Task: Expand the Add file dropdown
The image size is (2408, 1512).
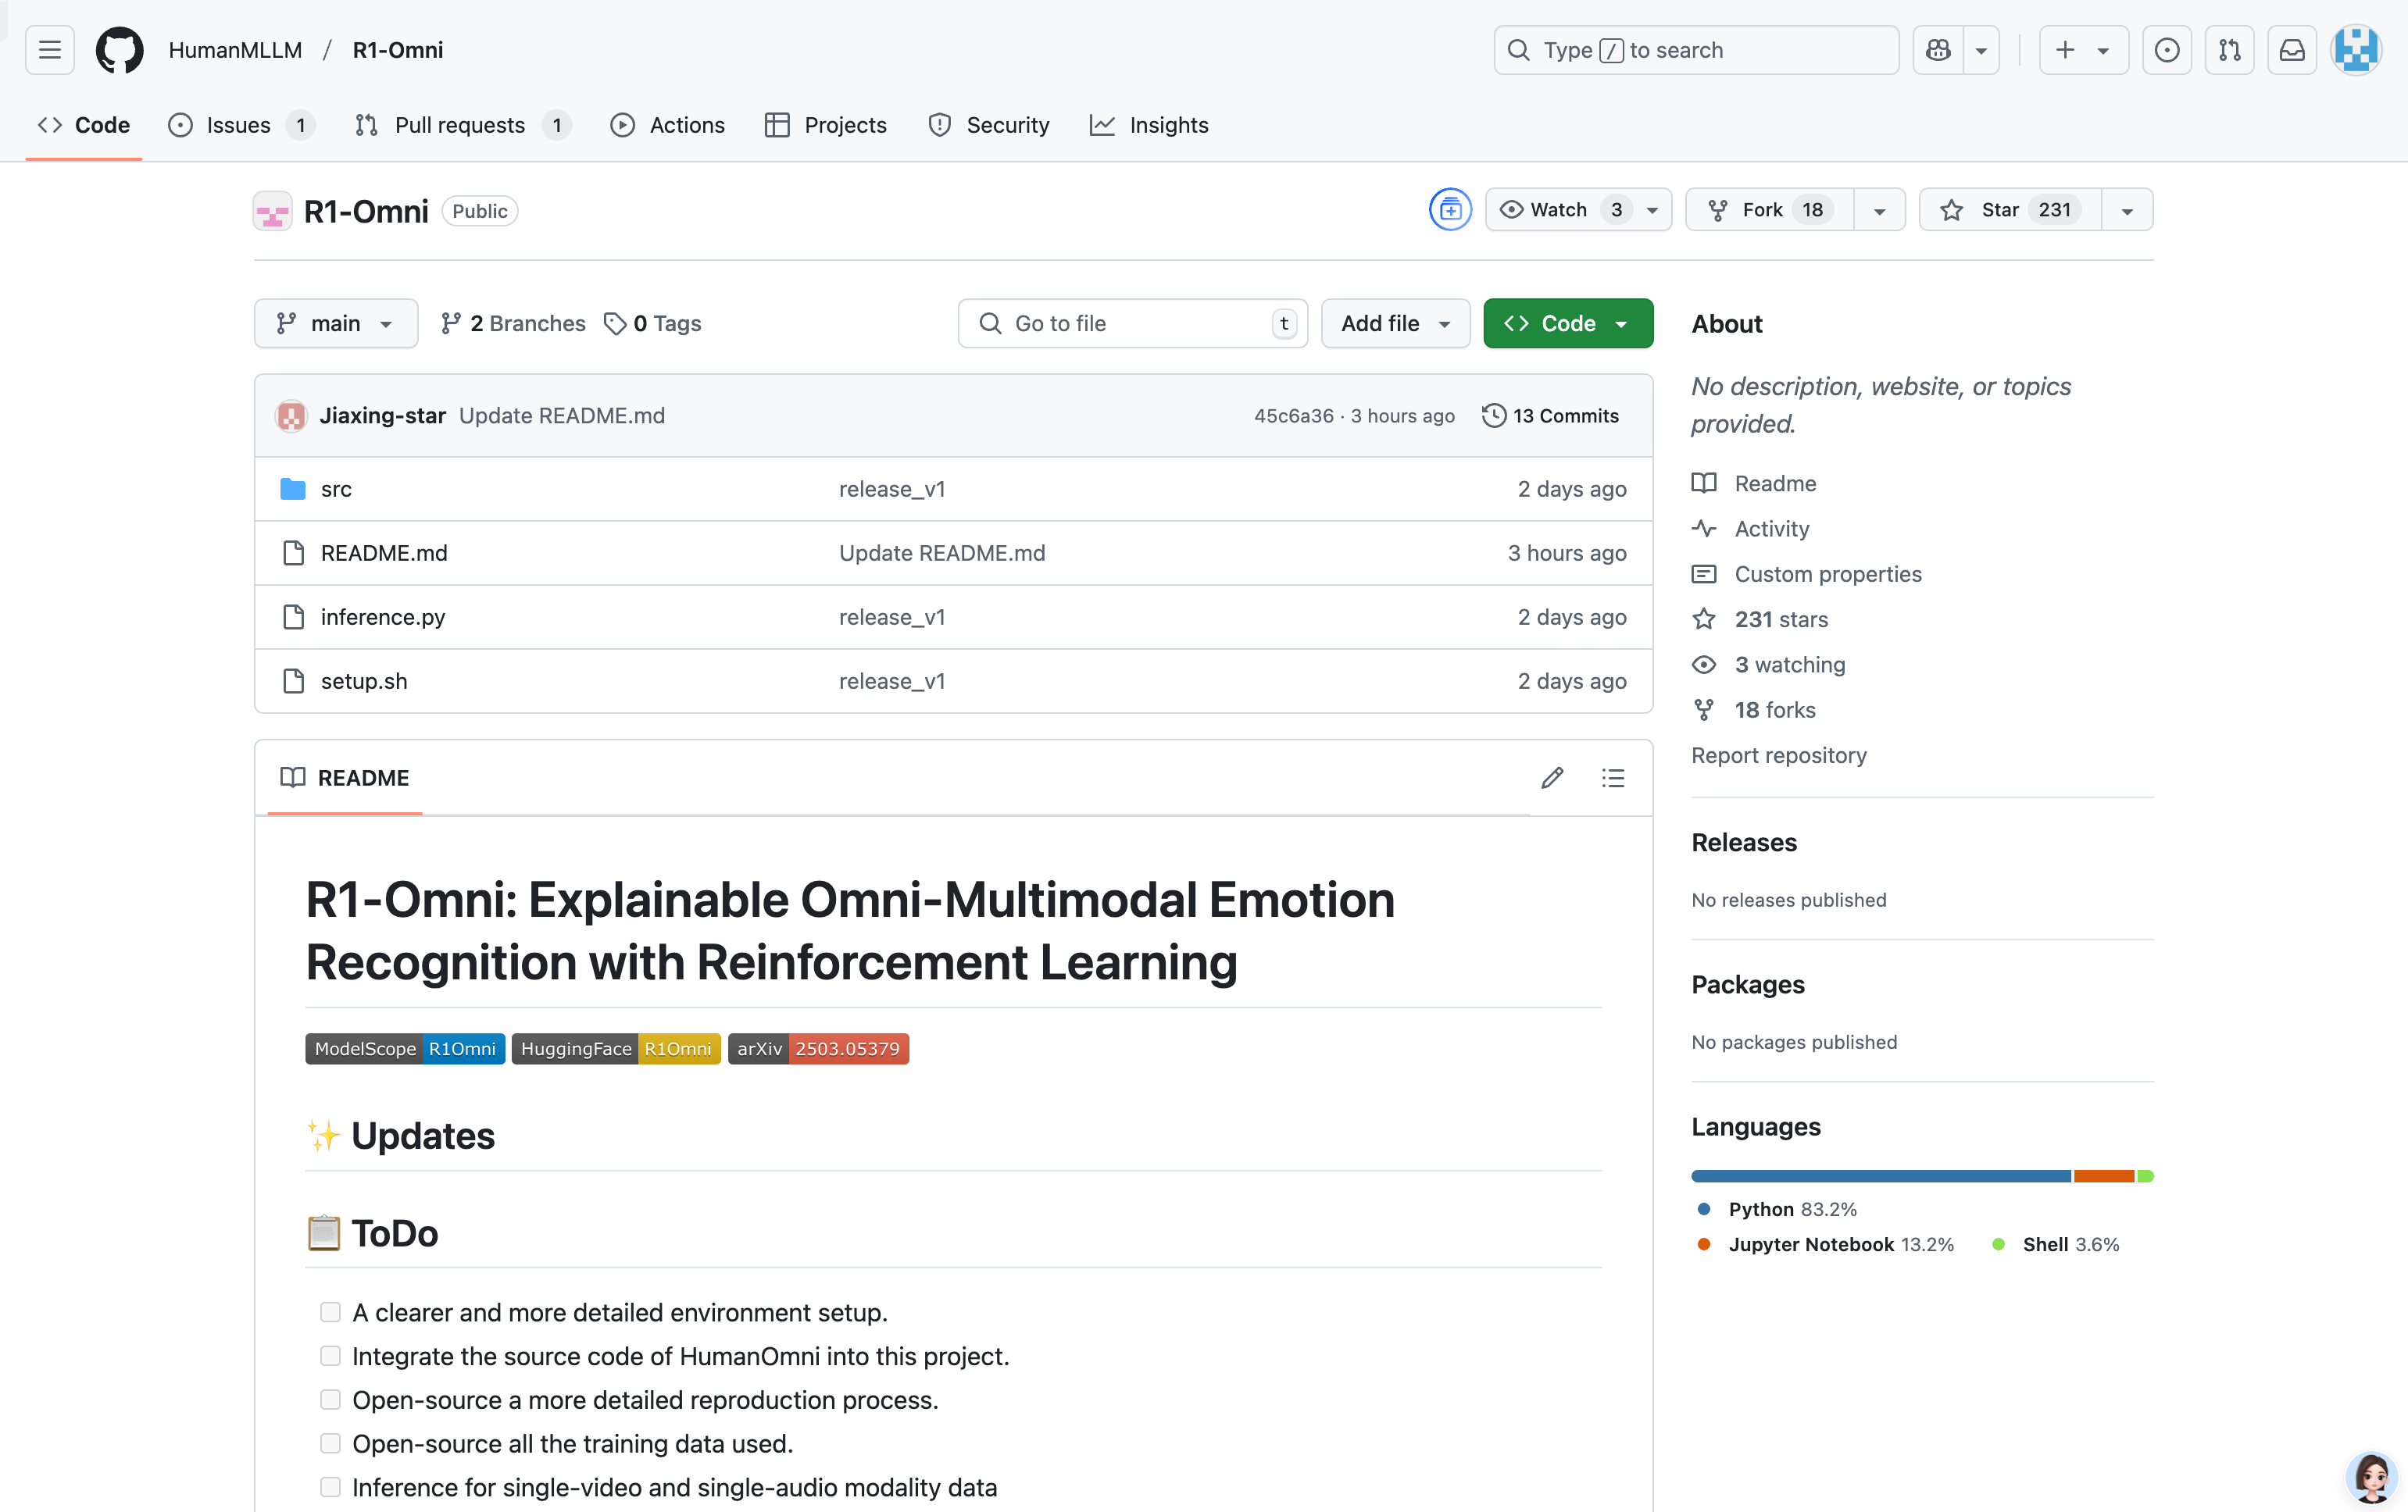Action: (1395, 324)
